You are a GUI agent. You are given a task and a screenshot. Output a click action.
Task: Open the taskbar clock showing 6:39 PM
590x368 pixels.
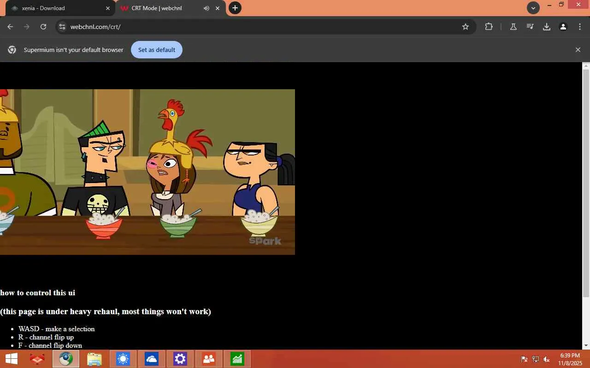pyautogui.click(x=570, y=359)
